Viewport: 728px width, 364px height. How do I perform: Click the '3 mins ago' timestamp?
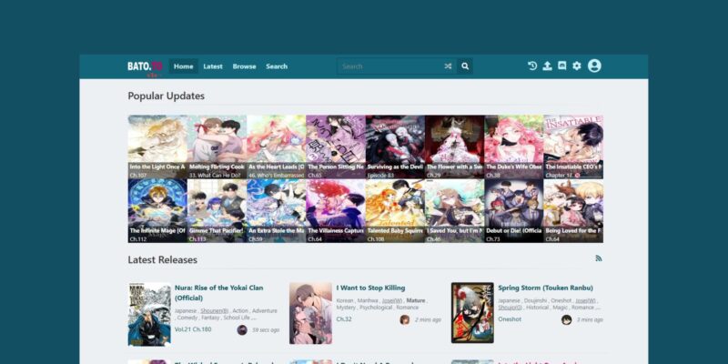coord(590,320)
